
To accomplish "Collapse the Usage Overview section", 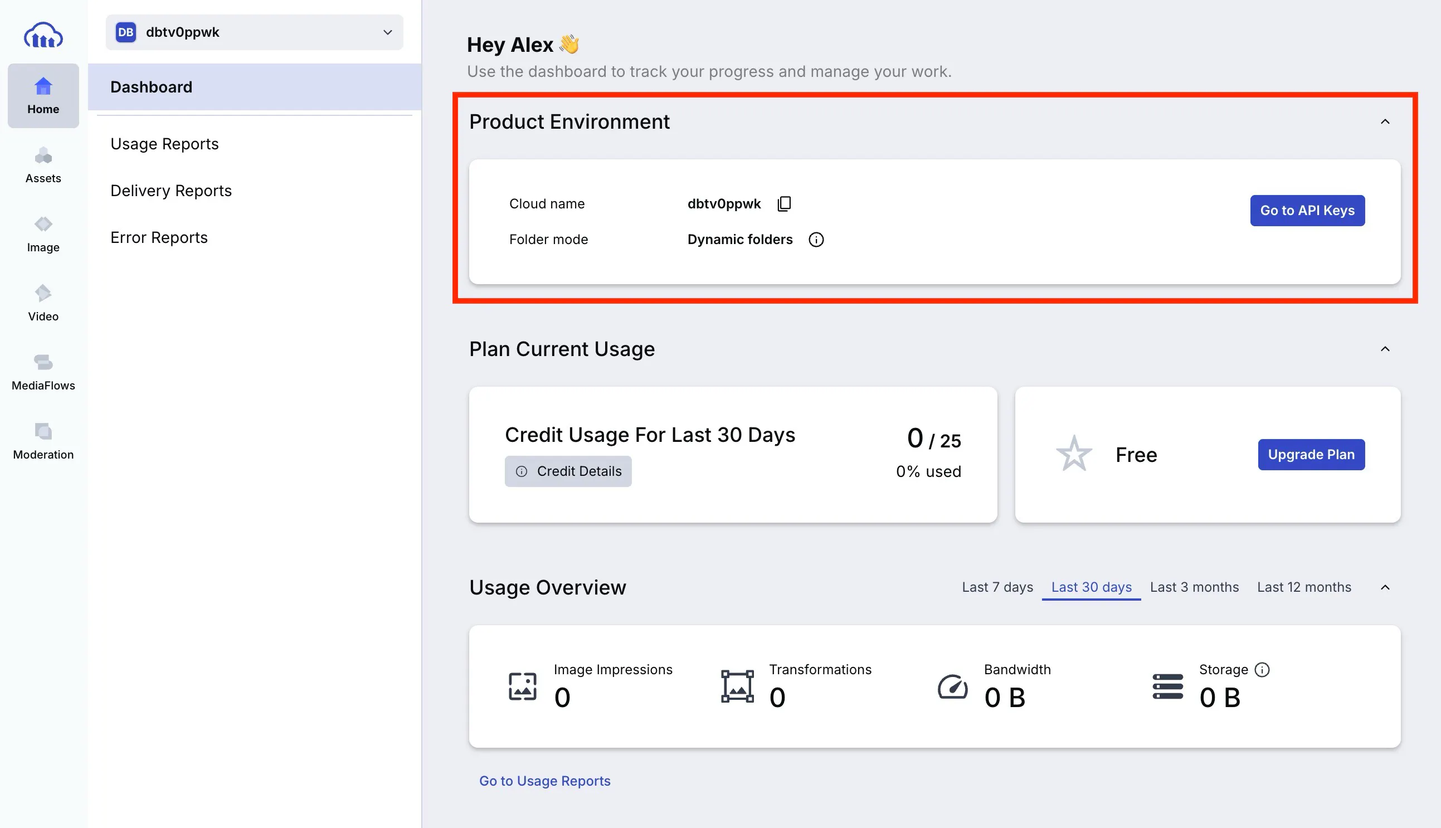I will (1385, 587).
